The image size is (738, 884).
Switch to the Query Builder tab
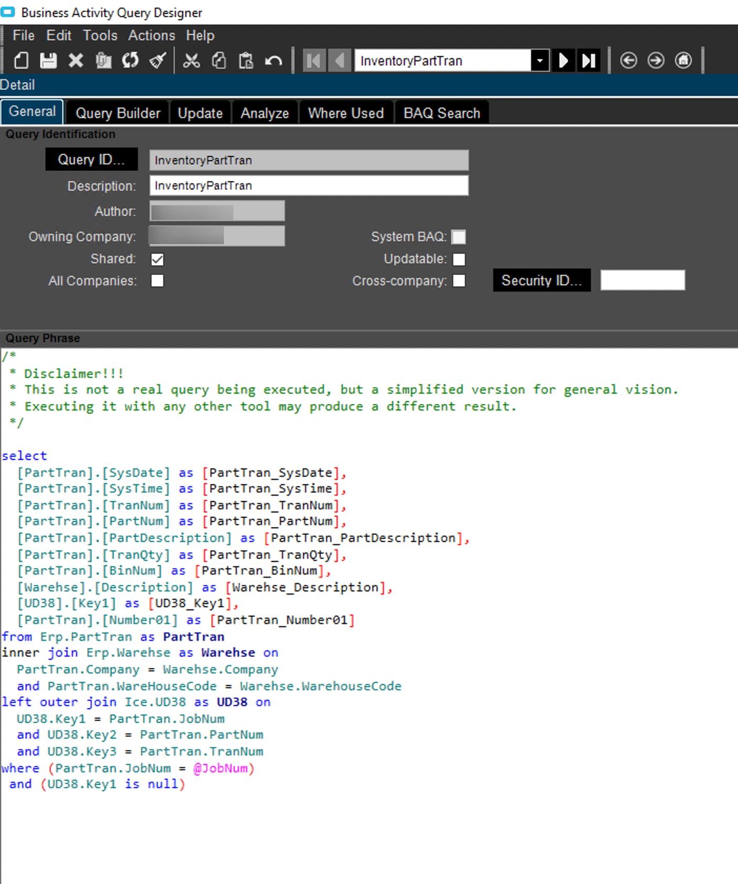point(118,113)
